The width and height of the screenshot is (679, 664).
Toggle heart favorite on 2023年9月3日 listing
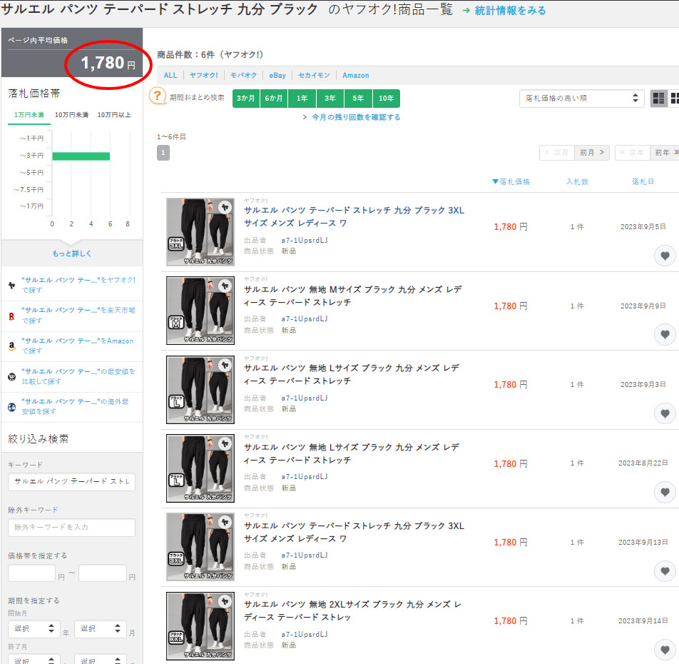click(x=665, y=413)
